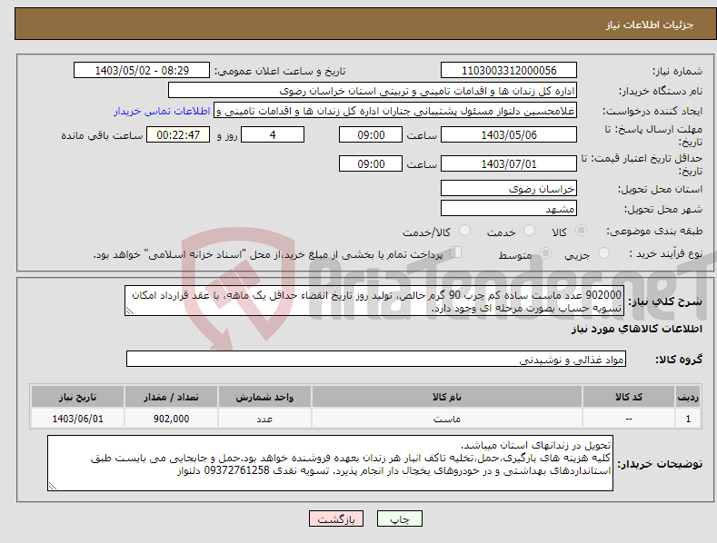Click the بازگشت (back) button
The height and width of the screenshot is (543, 717).
coord(336,518)
